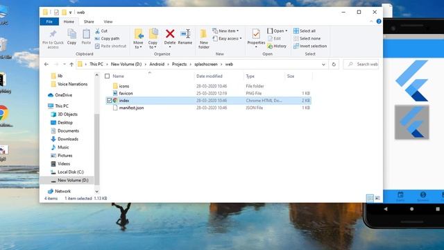Uncheck the index file checkbox
This screenshot has height=250, width=444.
[110, 100]
